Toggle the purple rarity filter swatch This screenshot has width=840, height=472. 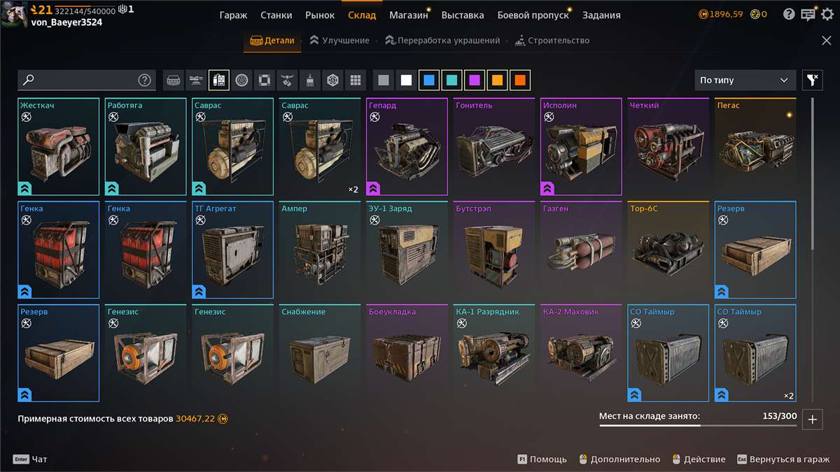coord(475,80)
